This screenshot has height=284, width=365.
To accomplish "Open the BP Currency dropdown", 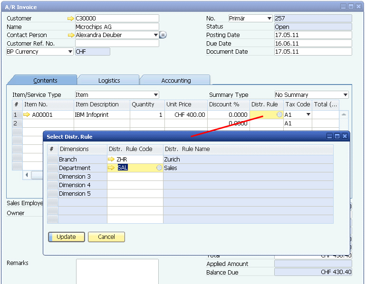I will (70, 52).
